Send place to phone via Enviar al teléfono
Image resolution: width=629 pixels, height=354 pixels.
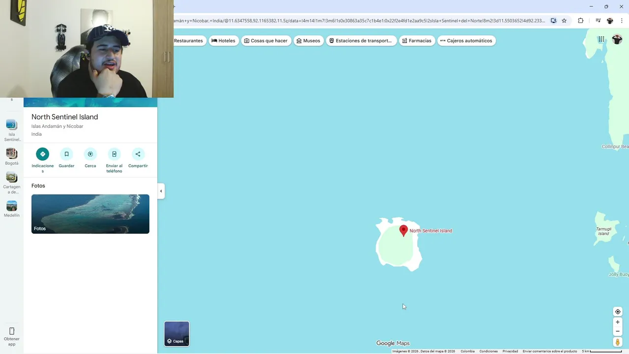point(114,154)
